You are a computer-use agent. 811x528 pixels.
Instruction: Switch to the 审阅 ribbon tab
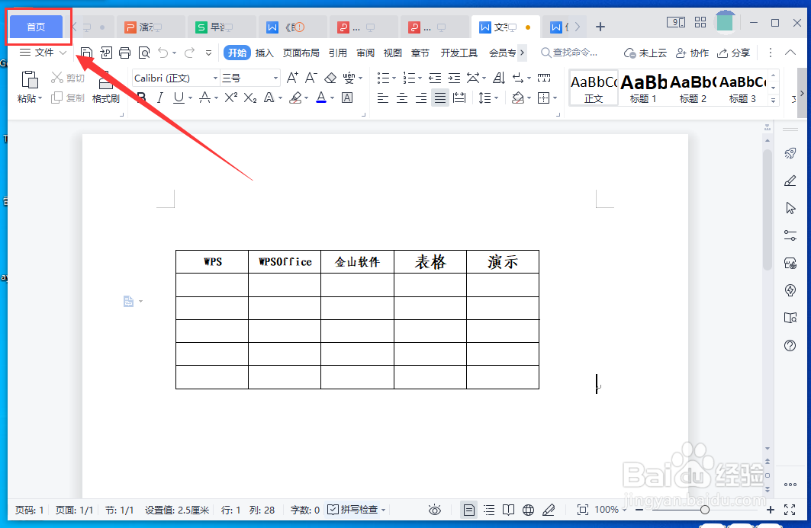pos(365,53)
